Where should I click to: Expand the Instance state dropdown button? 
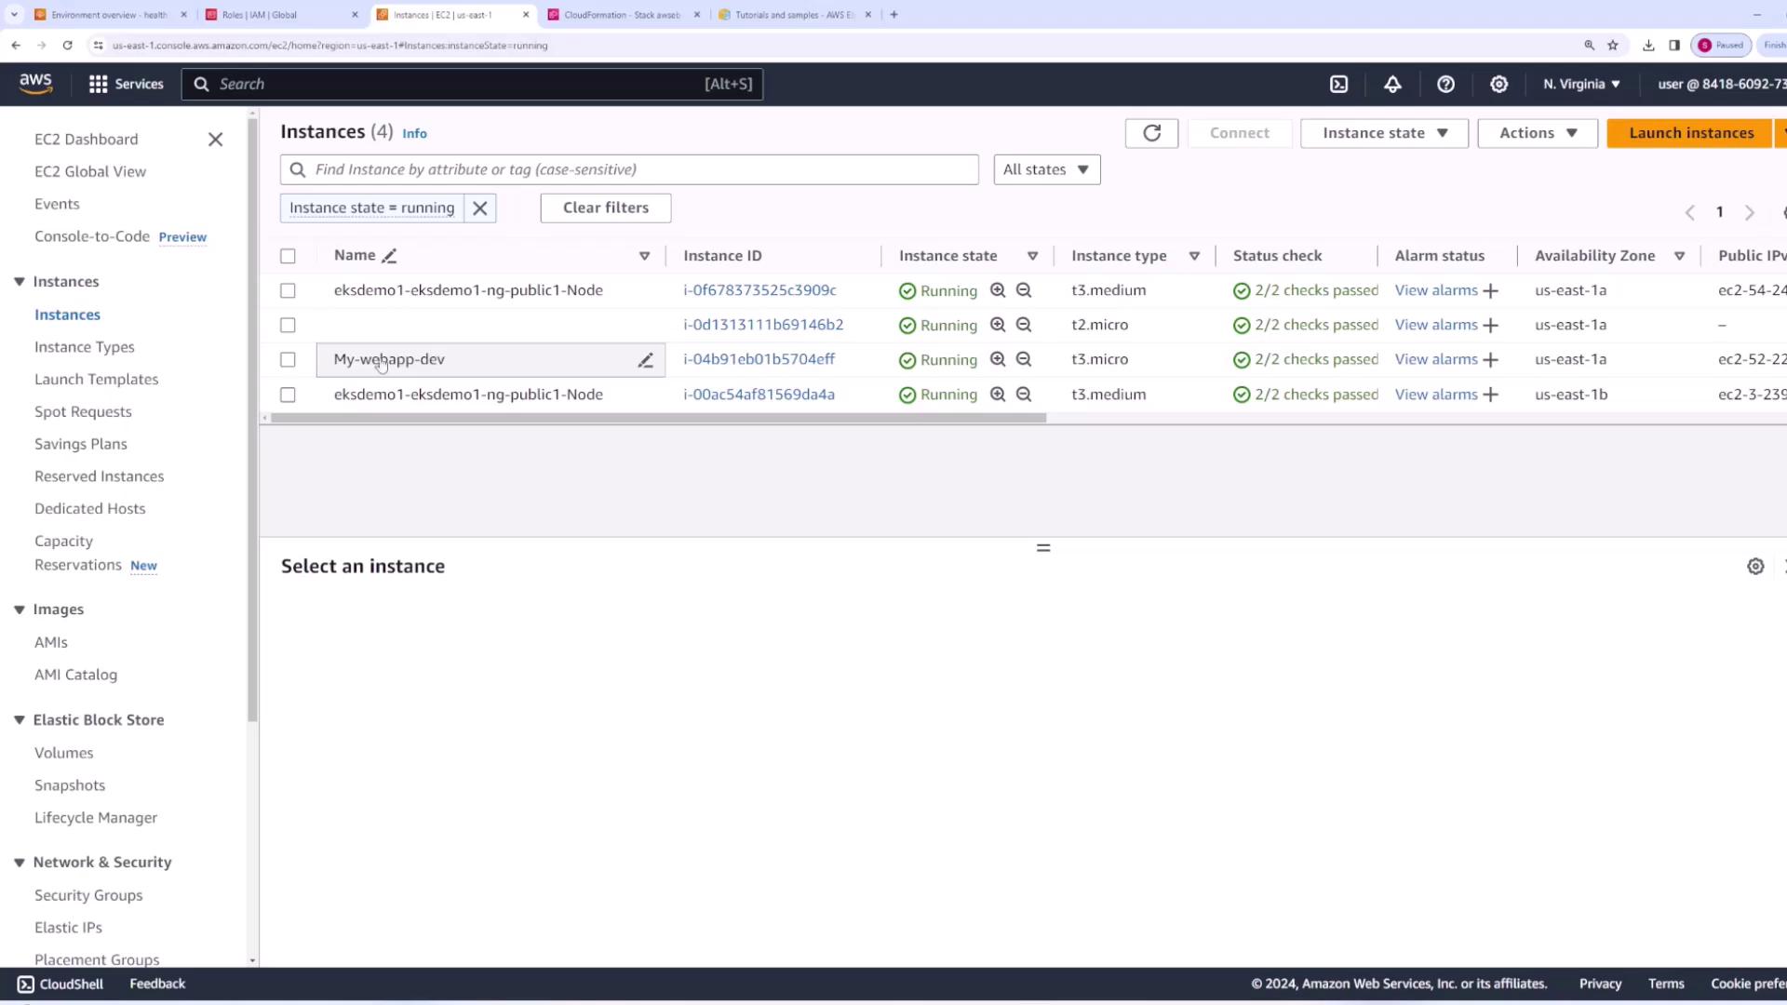coord(1384,133)
